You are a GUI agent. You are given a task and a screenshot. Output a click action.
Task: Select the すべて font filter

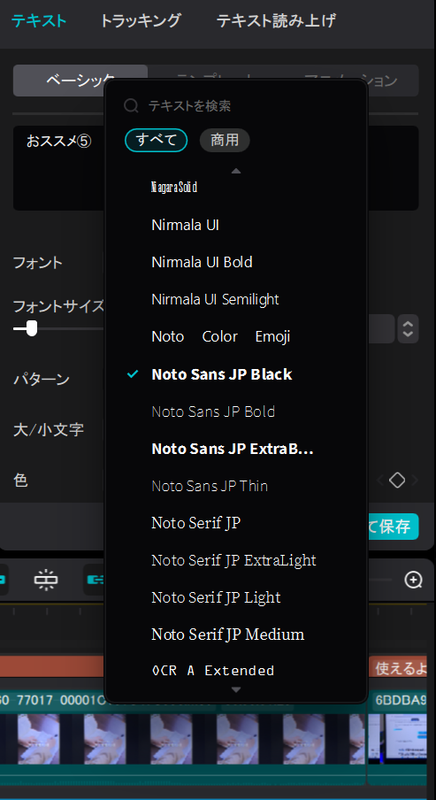click(156, 140)
